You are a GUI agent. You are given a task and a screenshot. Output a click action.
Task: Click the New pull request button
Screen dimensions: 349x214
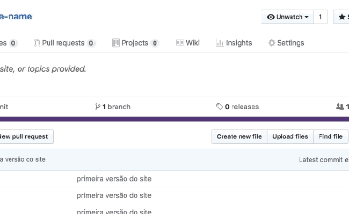[x=26, y=136]
